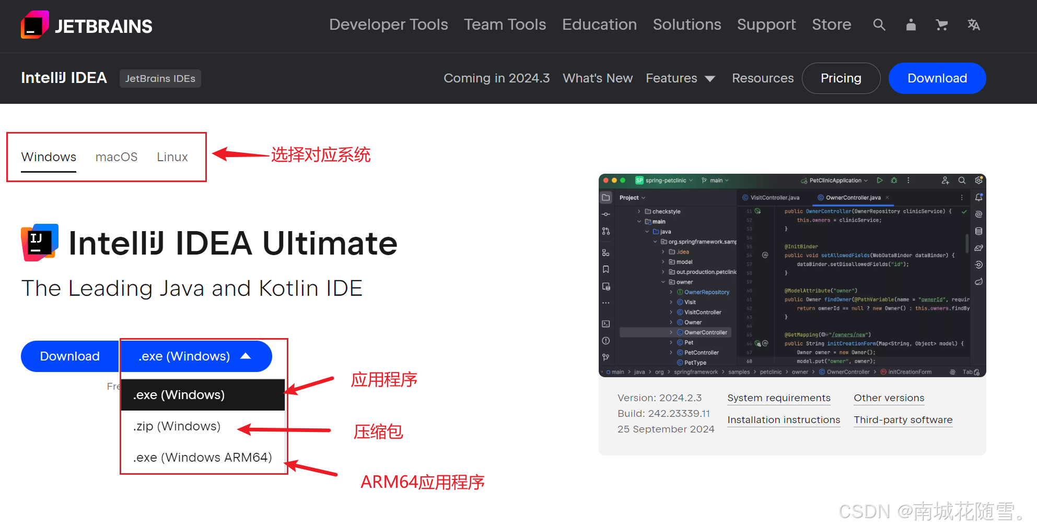Expand the owner folder in preview tree
The width and height of the screenshot is (1037, 529).
[663, 282]
